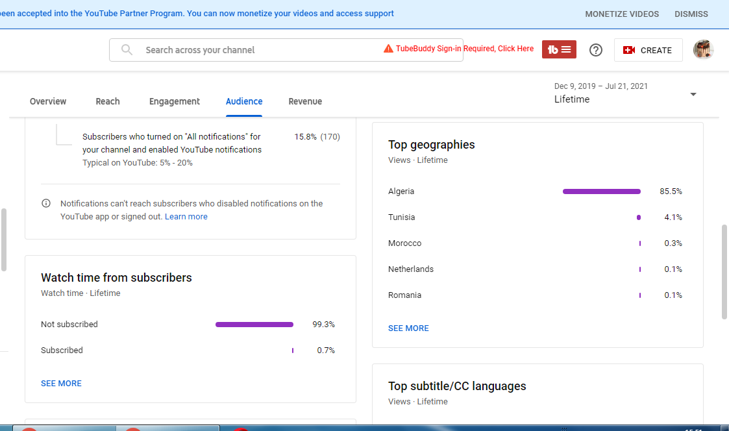The width and height of the screenshot is (729, 431).
Task: Click the Algeria views bar
Action: [x=602, y=191]
